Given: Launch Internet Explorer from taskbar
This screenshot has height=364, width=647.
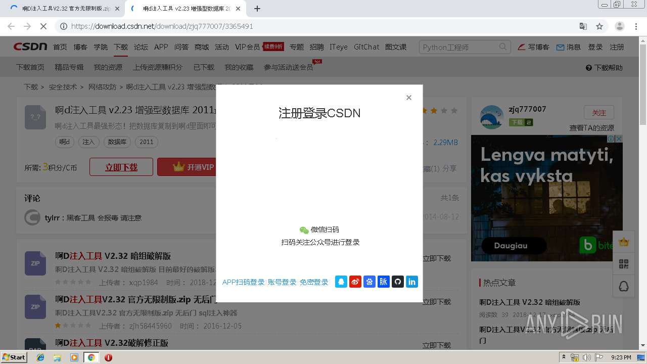Looking at the screenshot, I should 40,357.
